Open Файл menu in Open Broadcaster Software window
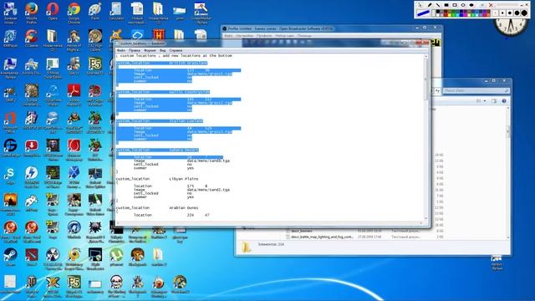This screenshot has width=535, height=301. [228, 35]
